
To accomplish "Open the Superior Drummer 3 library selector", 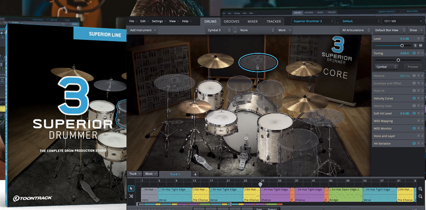I will [x=313, y=21].
